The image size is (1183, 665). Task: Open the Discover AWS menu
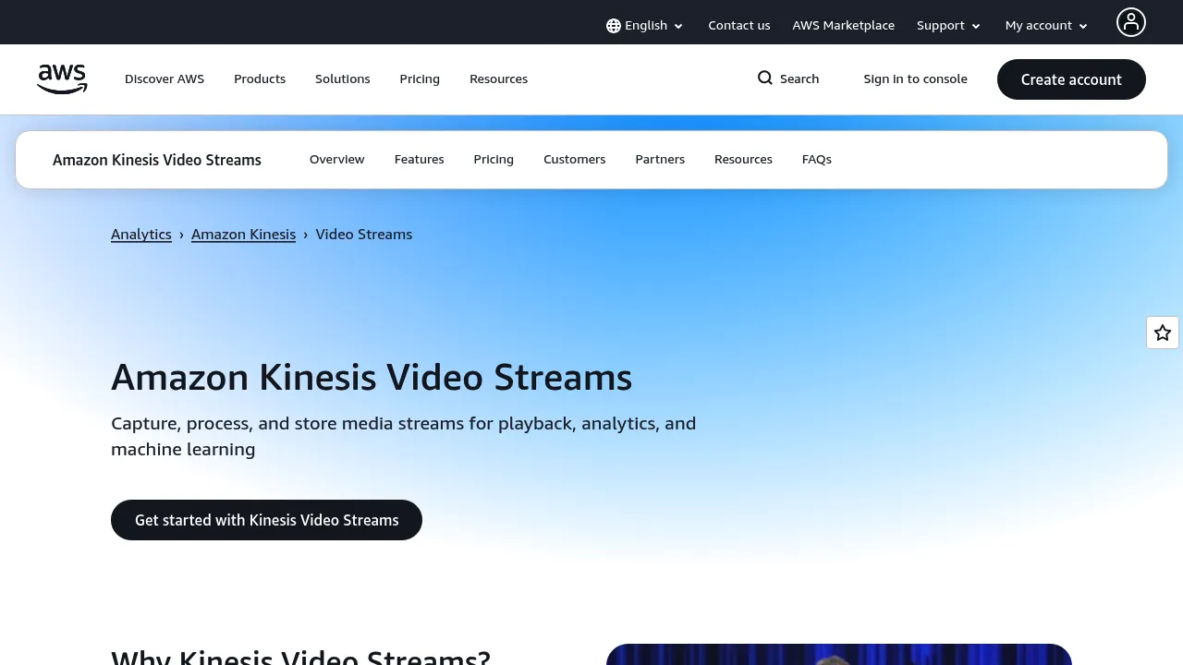coord(165,79)
